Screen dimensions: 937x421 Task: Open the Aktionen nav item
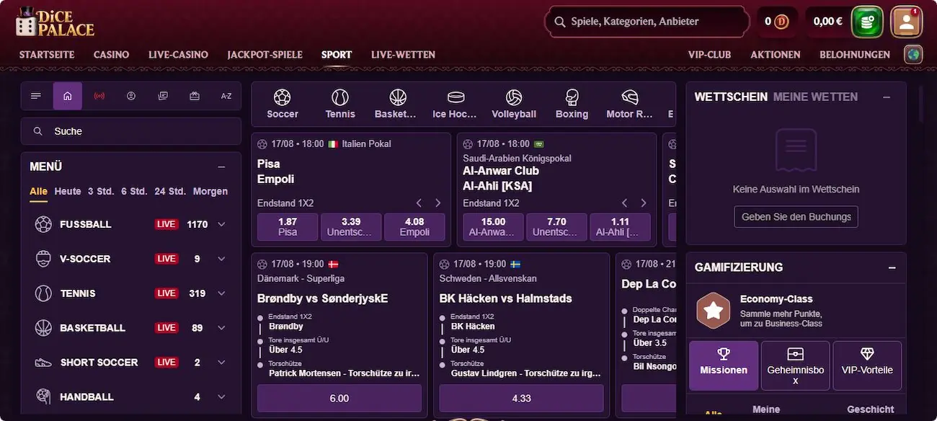pos(775,55)
